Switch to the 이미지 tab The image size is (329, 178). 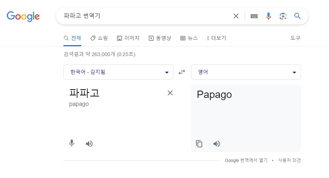point(128,38)
